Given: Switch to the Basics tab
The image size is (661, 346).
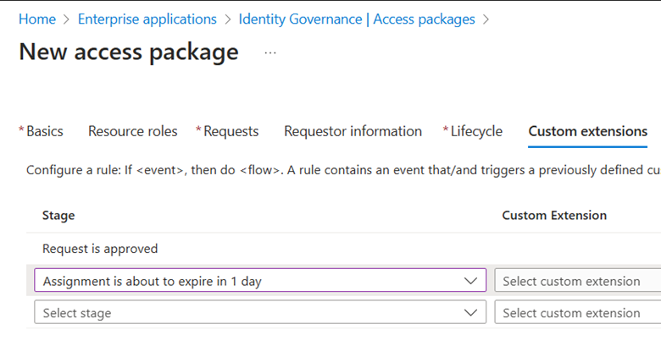Looking at the screenshot, I should (x=44, y=131).
